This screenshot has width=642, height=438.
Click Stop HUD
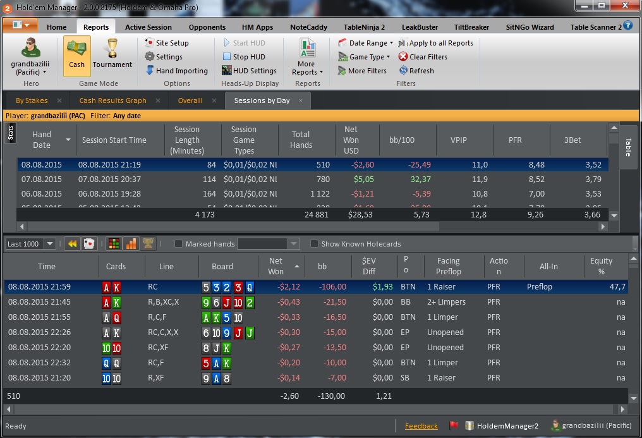click(244, 57)
